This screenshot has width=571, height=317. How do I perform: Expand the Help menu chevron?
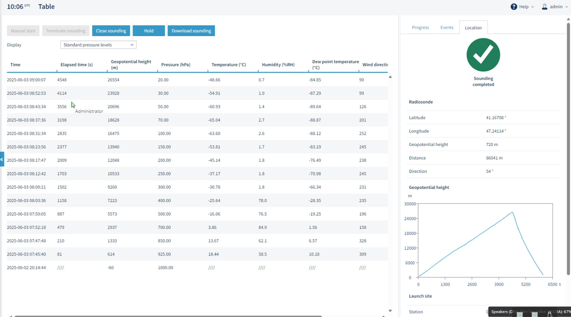[x=533, y=7]
